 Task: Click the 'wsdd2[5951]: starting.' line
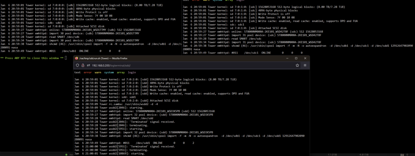pos(108,129)
